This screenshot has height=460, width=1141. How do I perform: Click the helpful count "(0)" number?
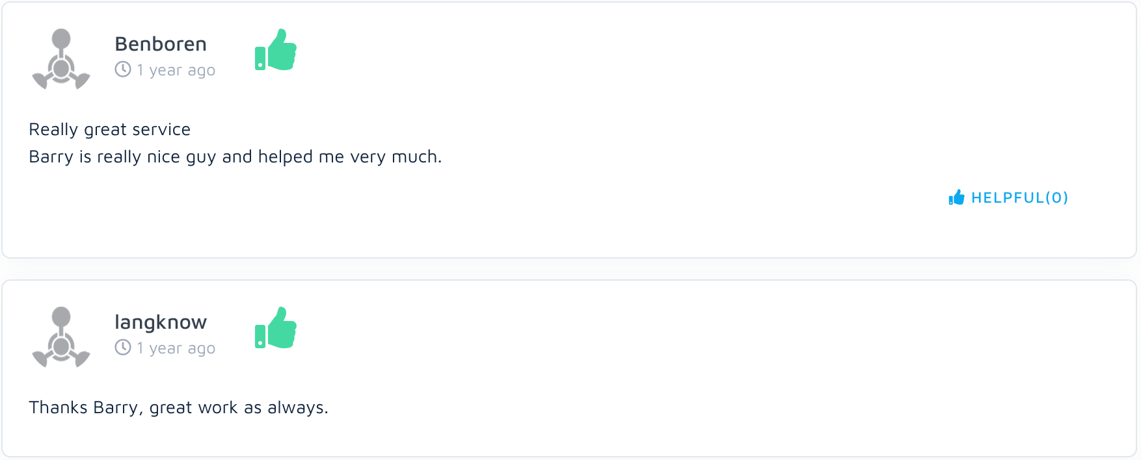[x=1056, y=198]
